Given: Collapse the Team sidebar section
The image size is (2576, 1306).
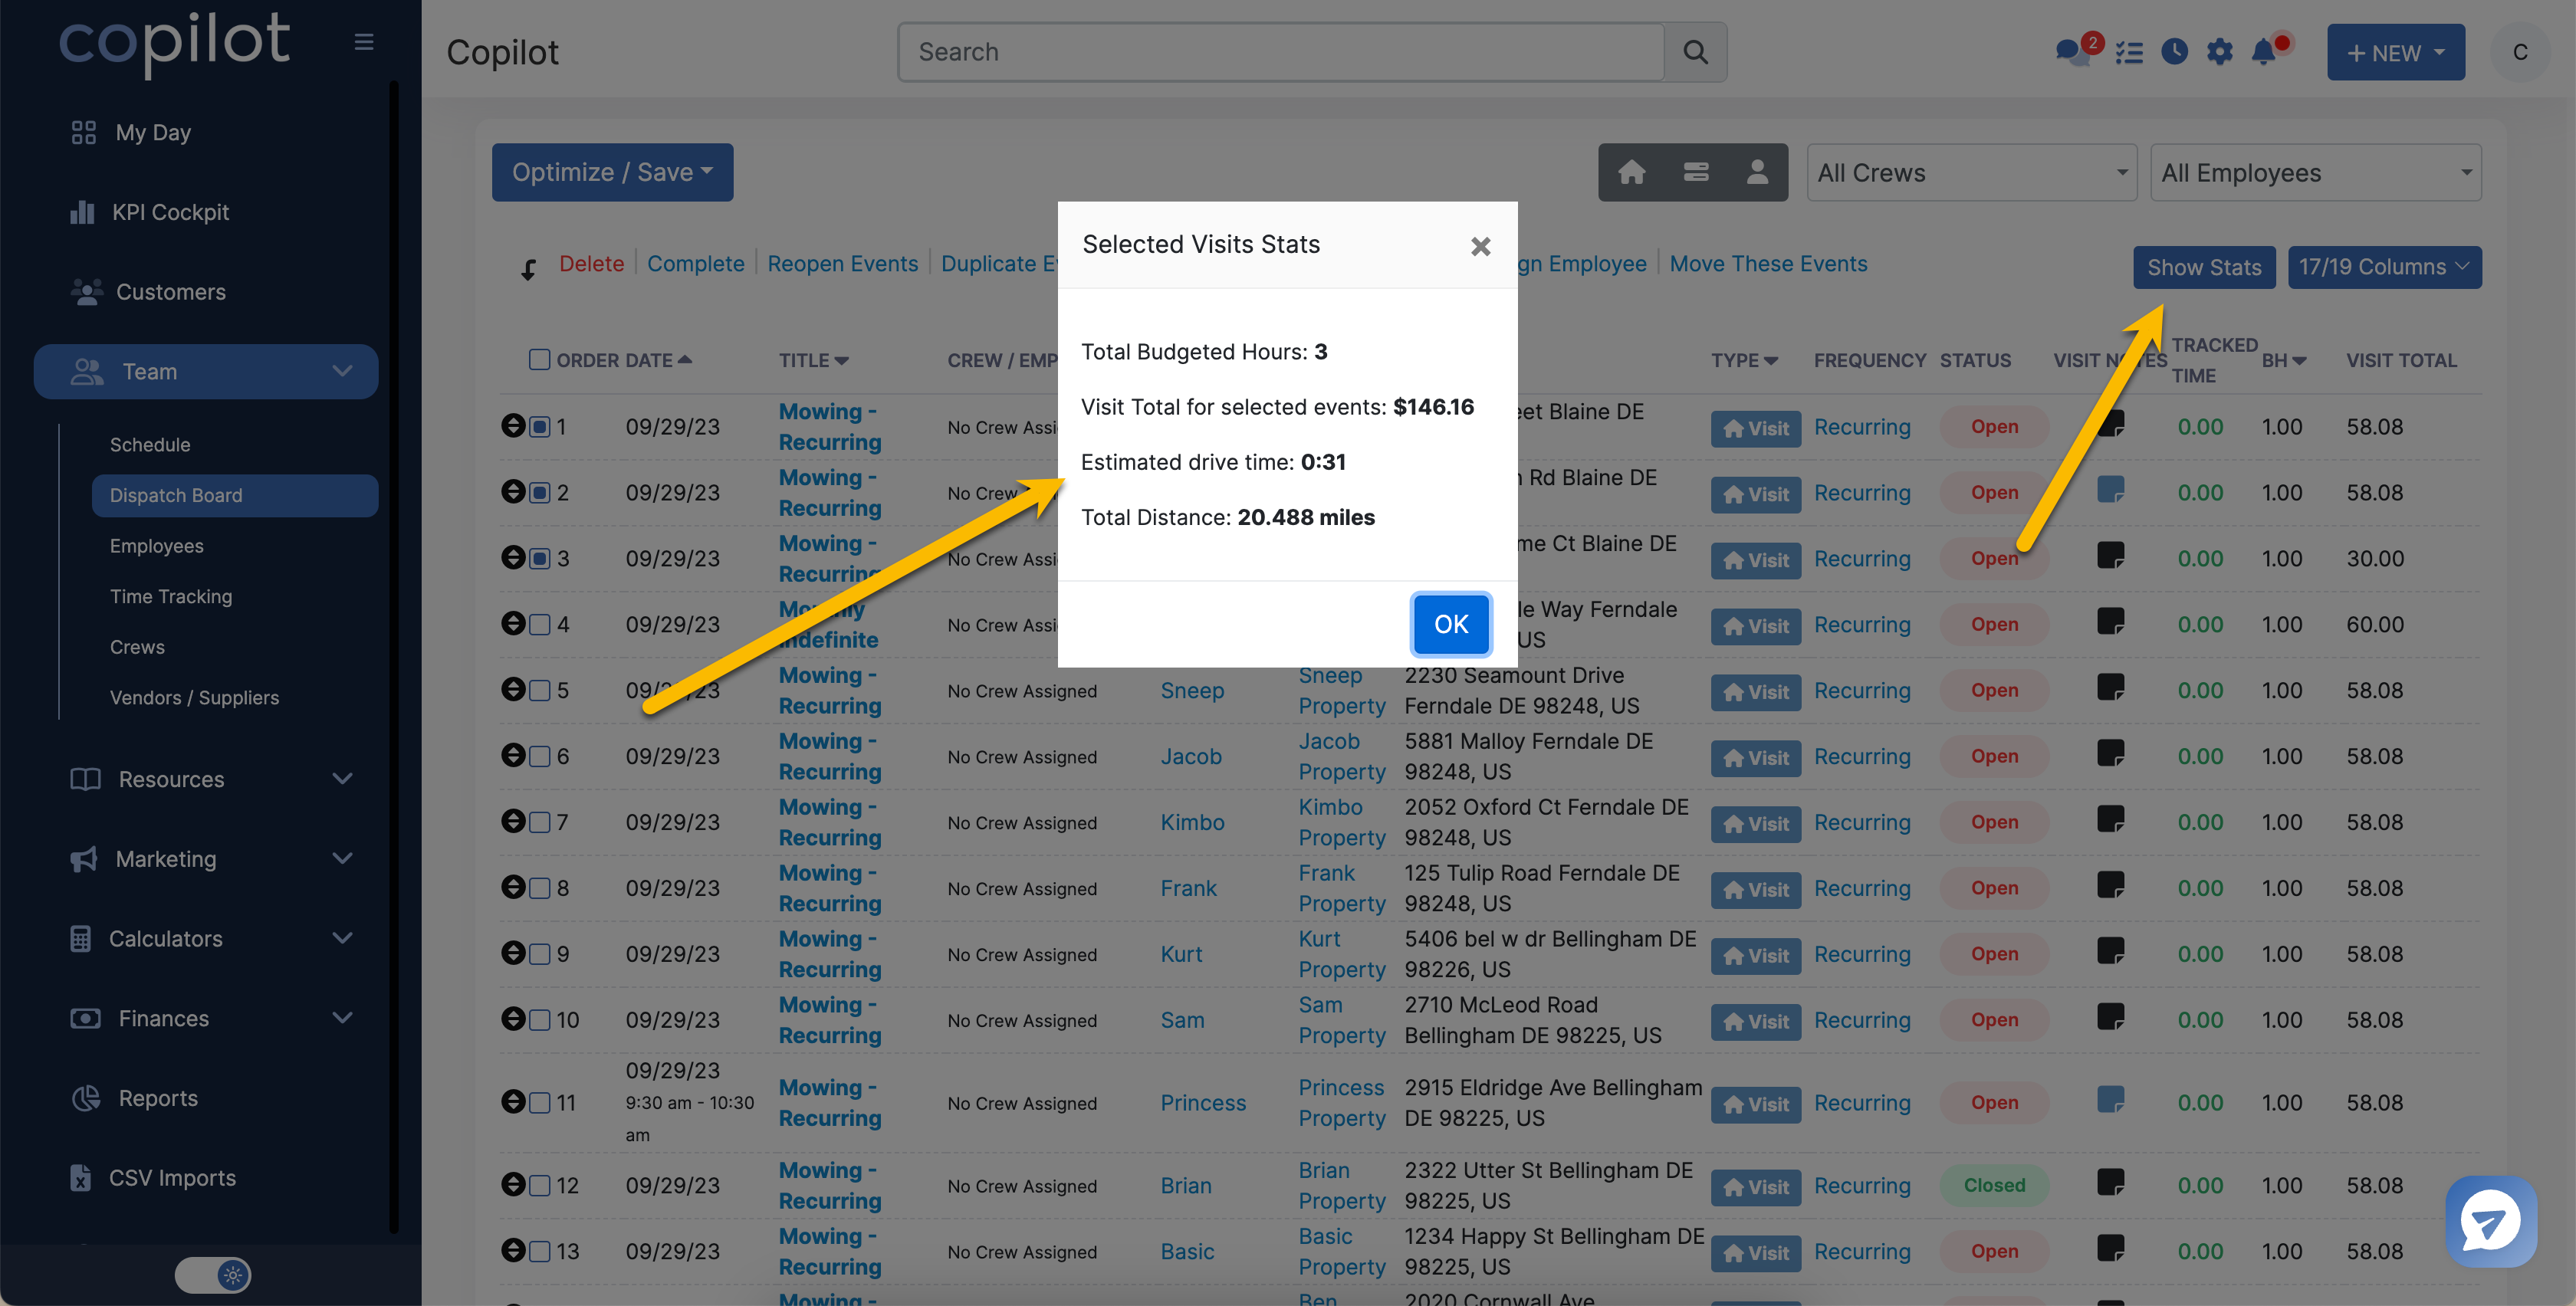Looking at the screenshot, I should (x=206, y=371).
